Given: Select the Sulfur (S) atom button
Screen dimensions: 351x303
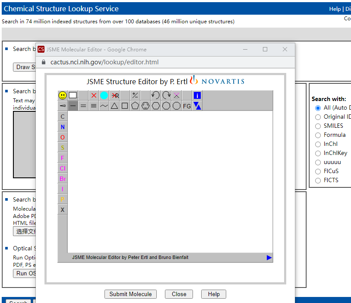Looking at the screenshot, I should click(63, 148).
